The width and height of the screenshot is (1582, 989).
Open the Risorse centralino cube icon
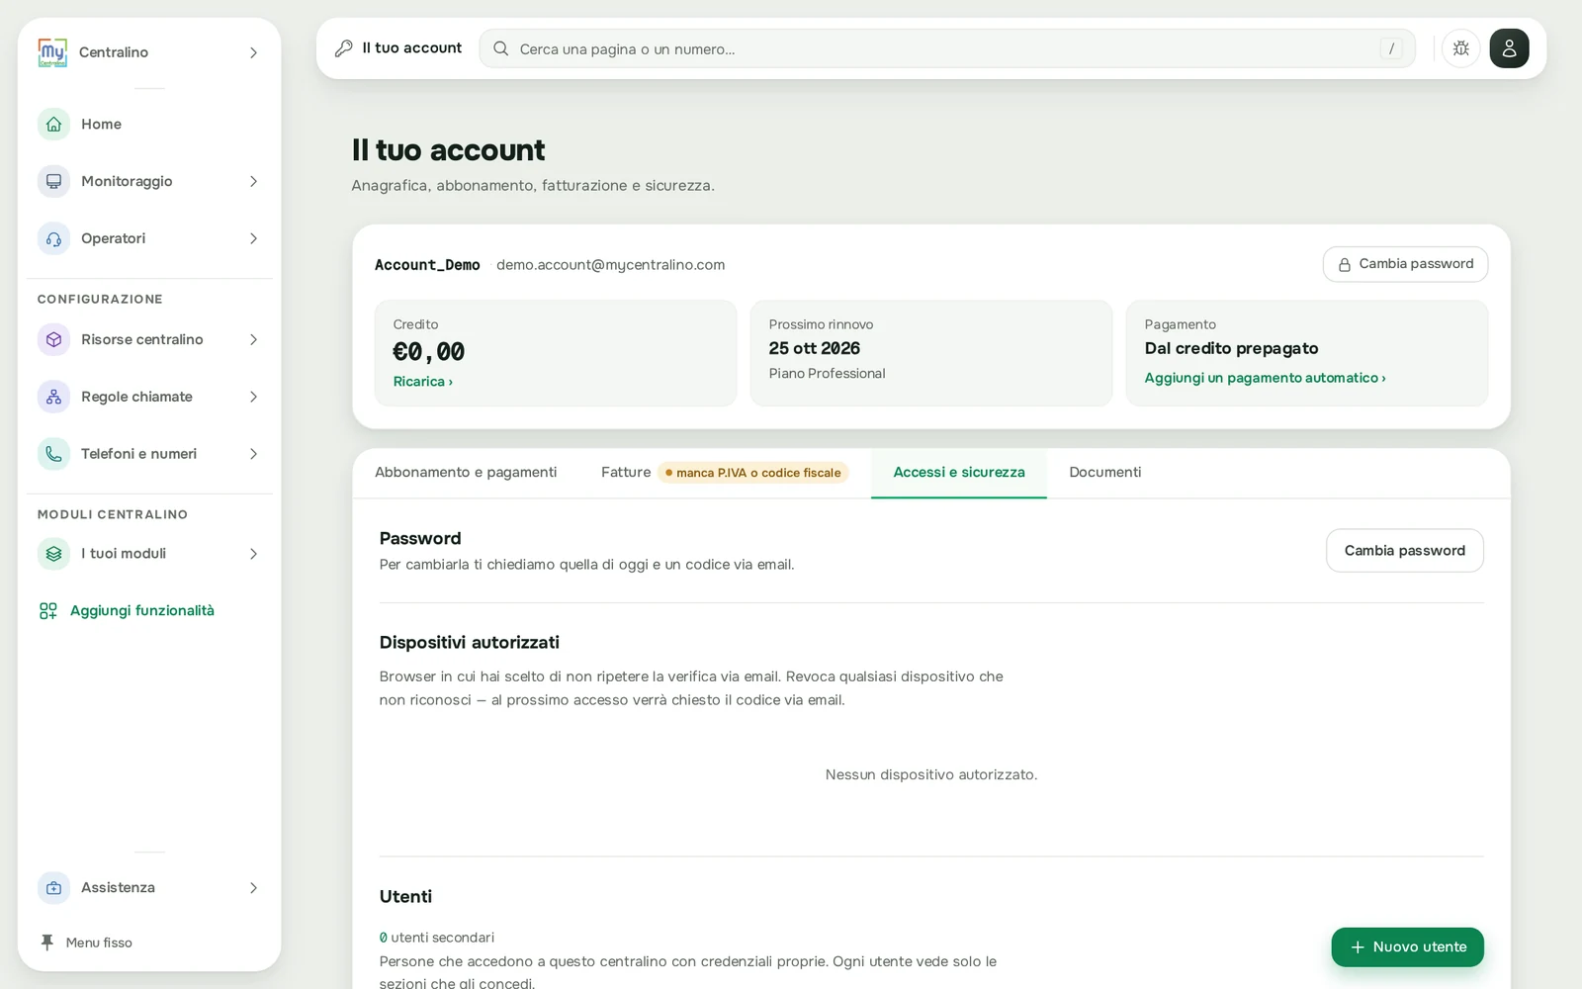pyautogui.click(x=53, y=340)
